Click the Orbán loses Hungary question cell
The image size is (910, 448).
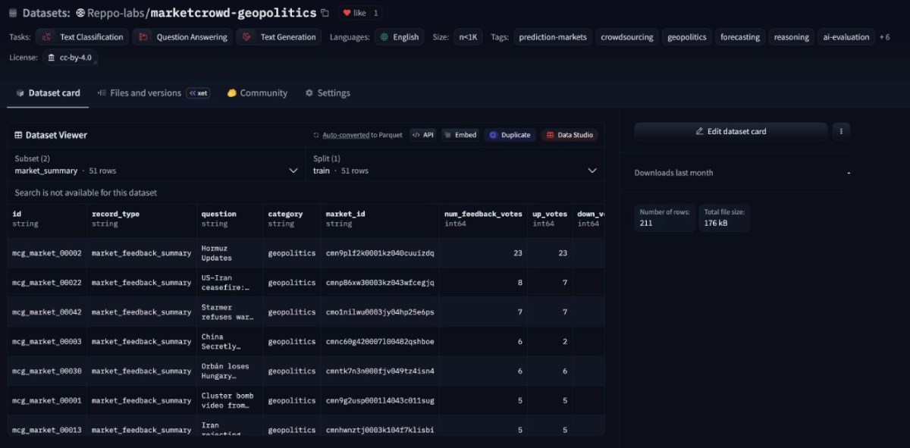click(x=230, y=371)
